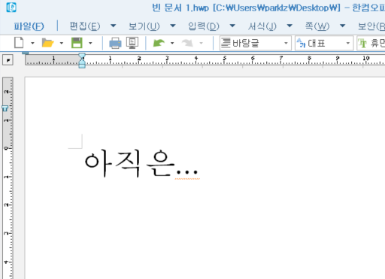Click the Hancom app logo icon
385x279 pixels.
point(11,8)
